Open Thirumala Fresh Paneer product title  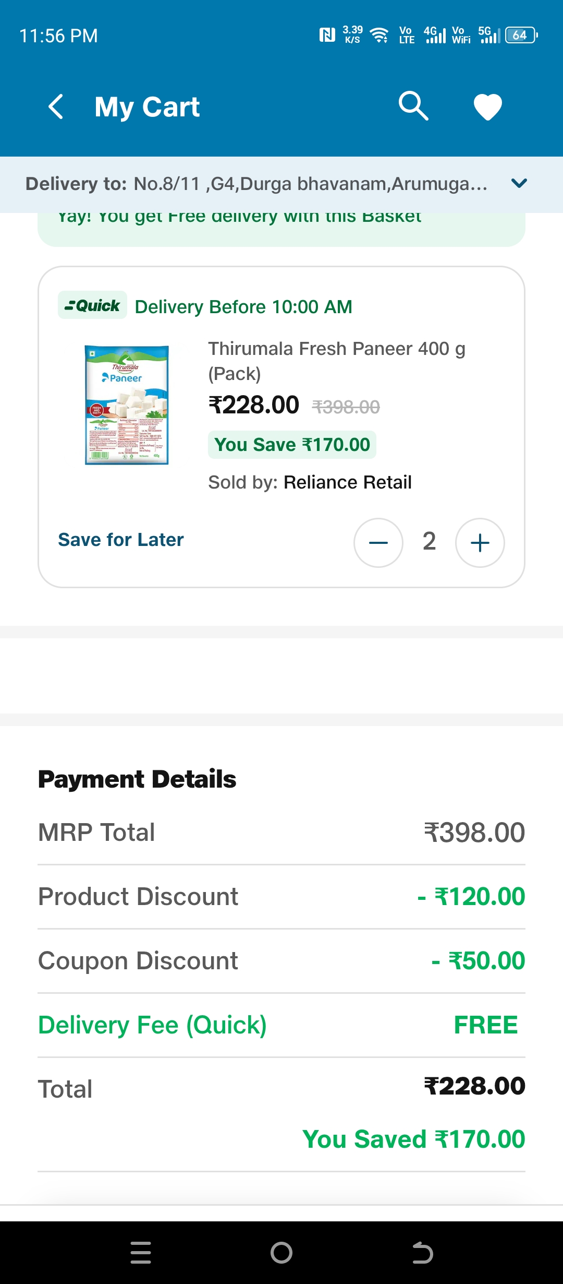coord(336,361)
